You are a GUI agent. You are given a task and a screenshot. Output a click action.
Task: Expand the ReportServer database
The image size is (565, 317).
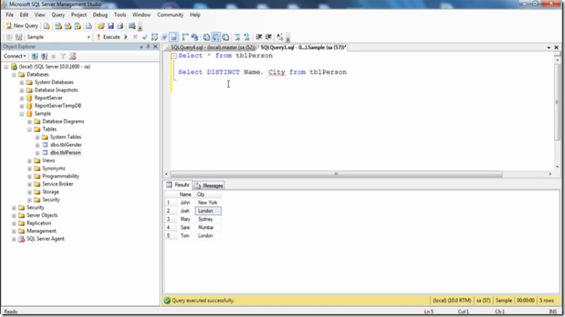click(x=22, y=98)
